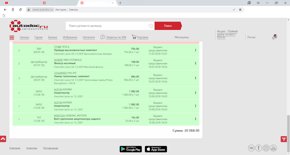
Task: Click the autodoc.ru logo
Action: [29, 26]
